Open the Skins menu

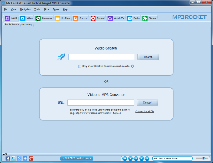click(47, 10)
